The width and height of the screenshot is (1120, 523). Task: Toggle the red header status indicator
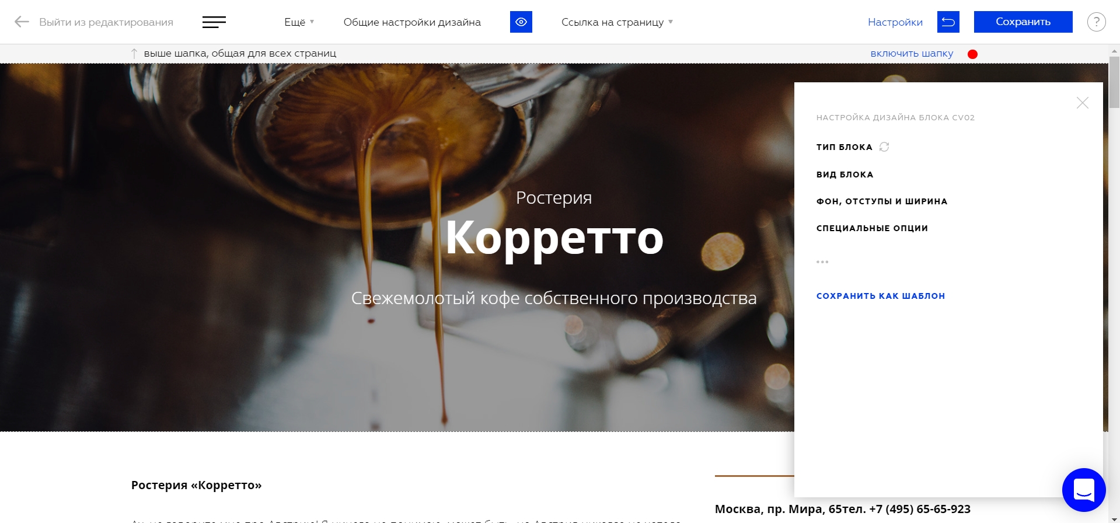point(972,54)
